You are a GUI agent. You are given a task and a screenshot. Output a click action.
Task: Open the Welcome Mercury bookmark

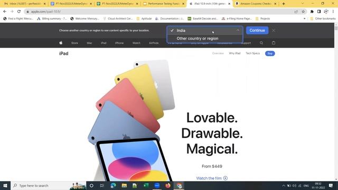[85, 19]
